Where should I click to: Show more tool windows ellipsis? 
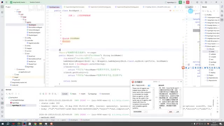2,16
